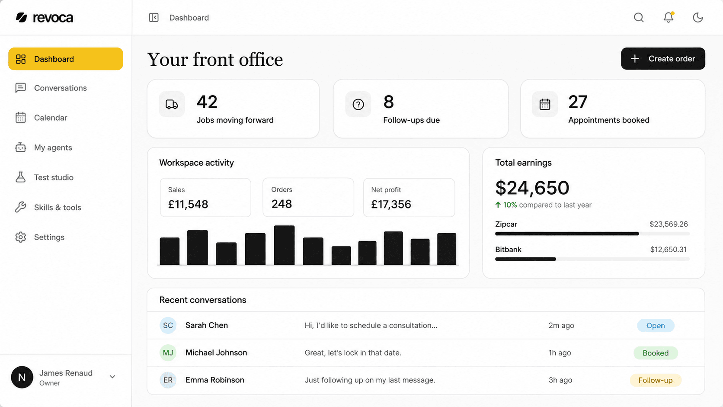Toggle dark mode moon icon
The width and height of the screenshot is (723, 407).
tap(698, 17)
